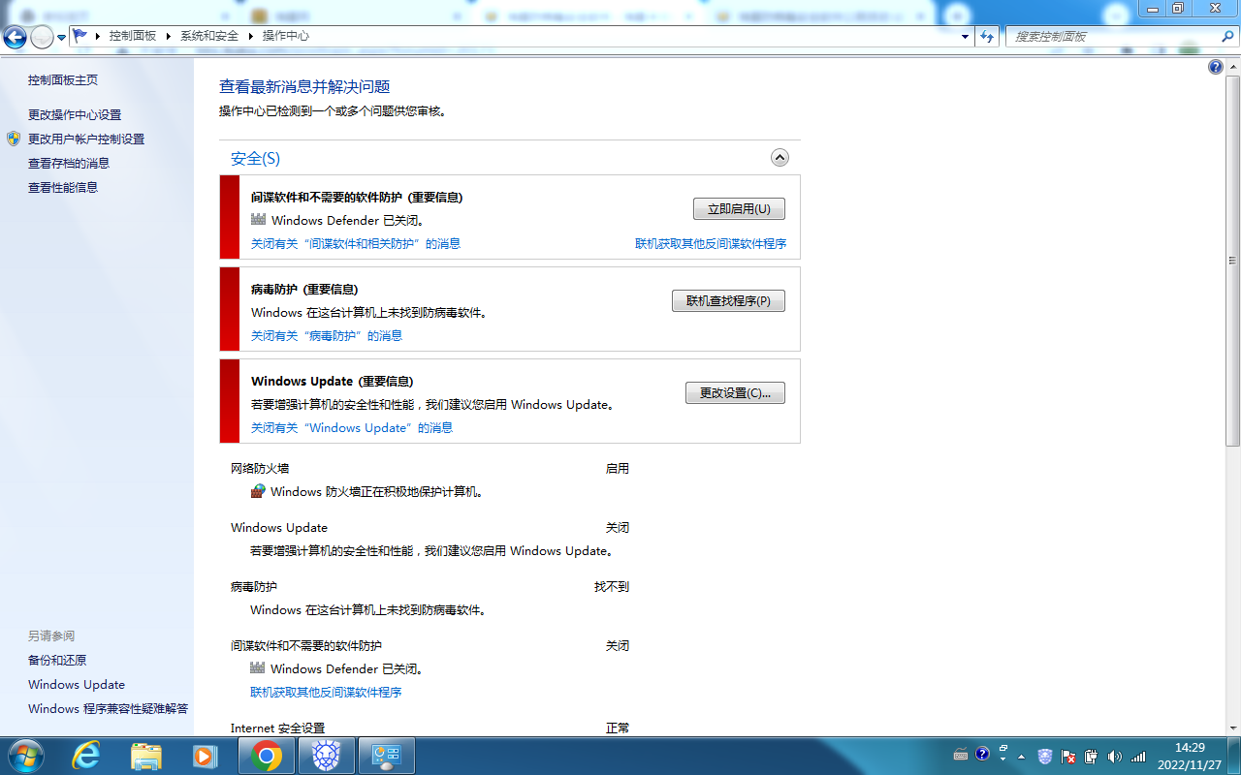Go to 控制面板主页
The image size is (1241, 775).
click(x=63, y=80)
